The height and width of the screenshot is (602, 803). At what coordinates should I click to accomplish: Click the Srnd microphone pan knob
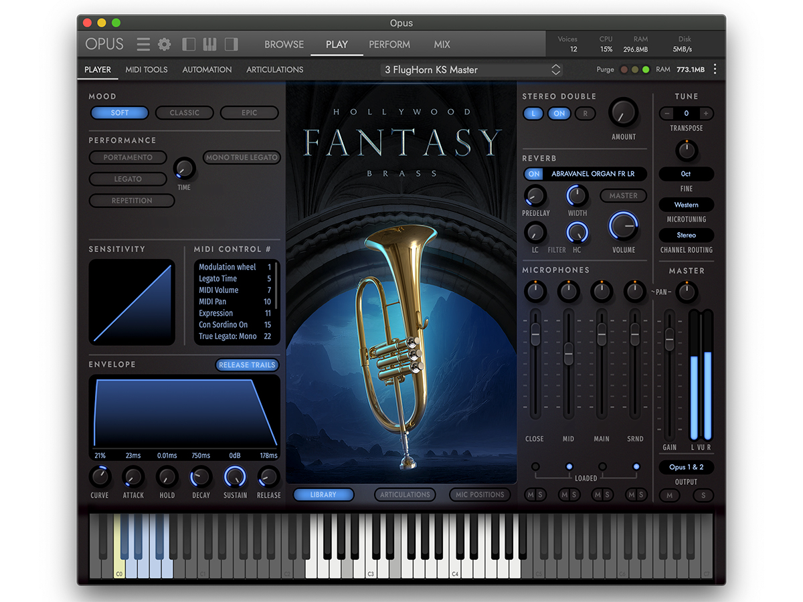(635, 291)
